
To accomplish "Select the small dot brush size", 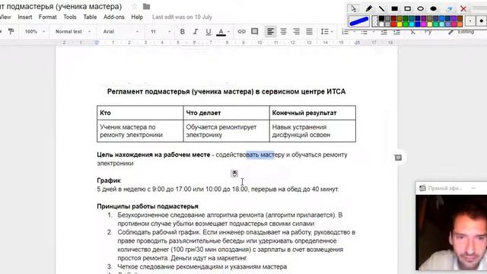I will (x=470, y=21).
